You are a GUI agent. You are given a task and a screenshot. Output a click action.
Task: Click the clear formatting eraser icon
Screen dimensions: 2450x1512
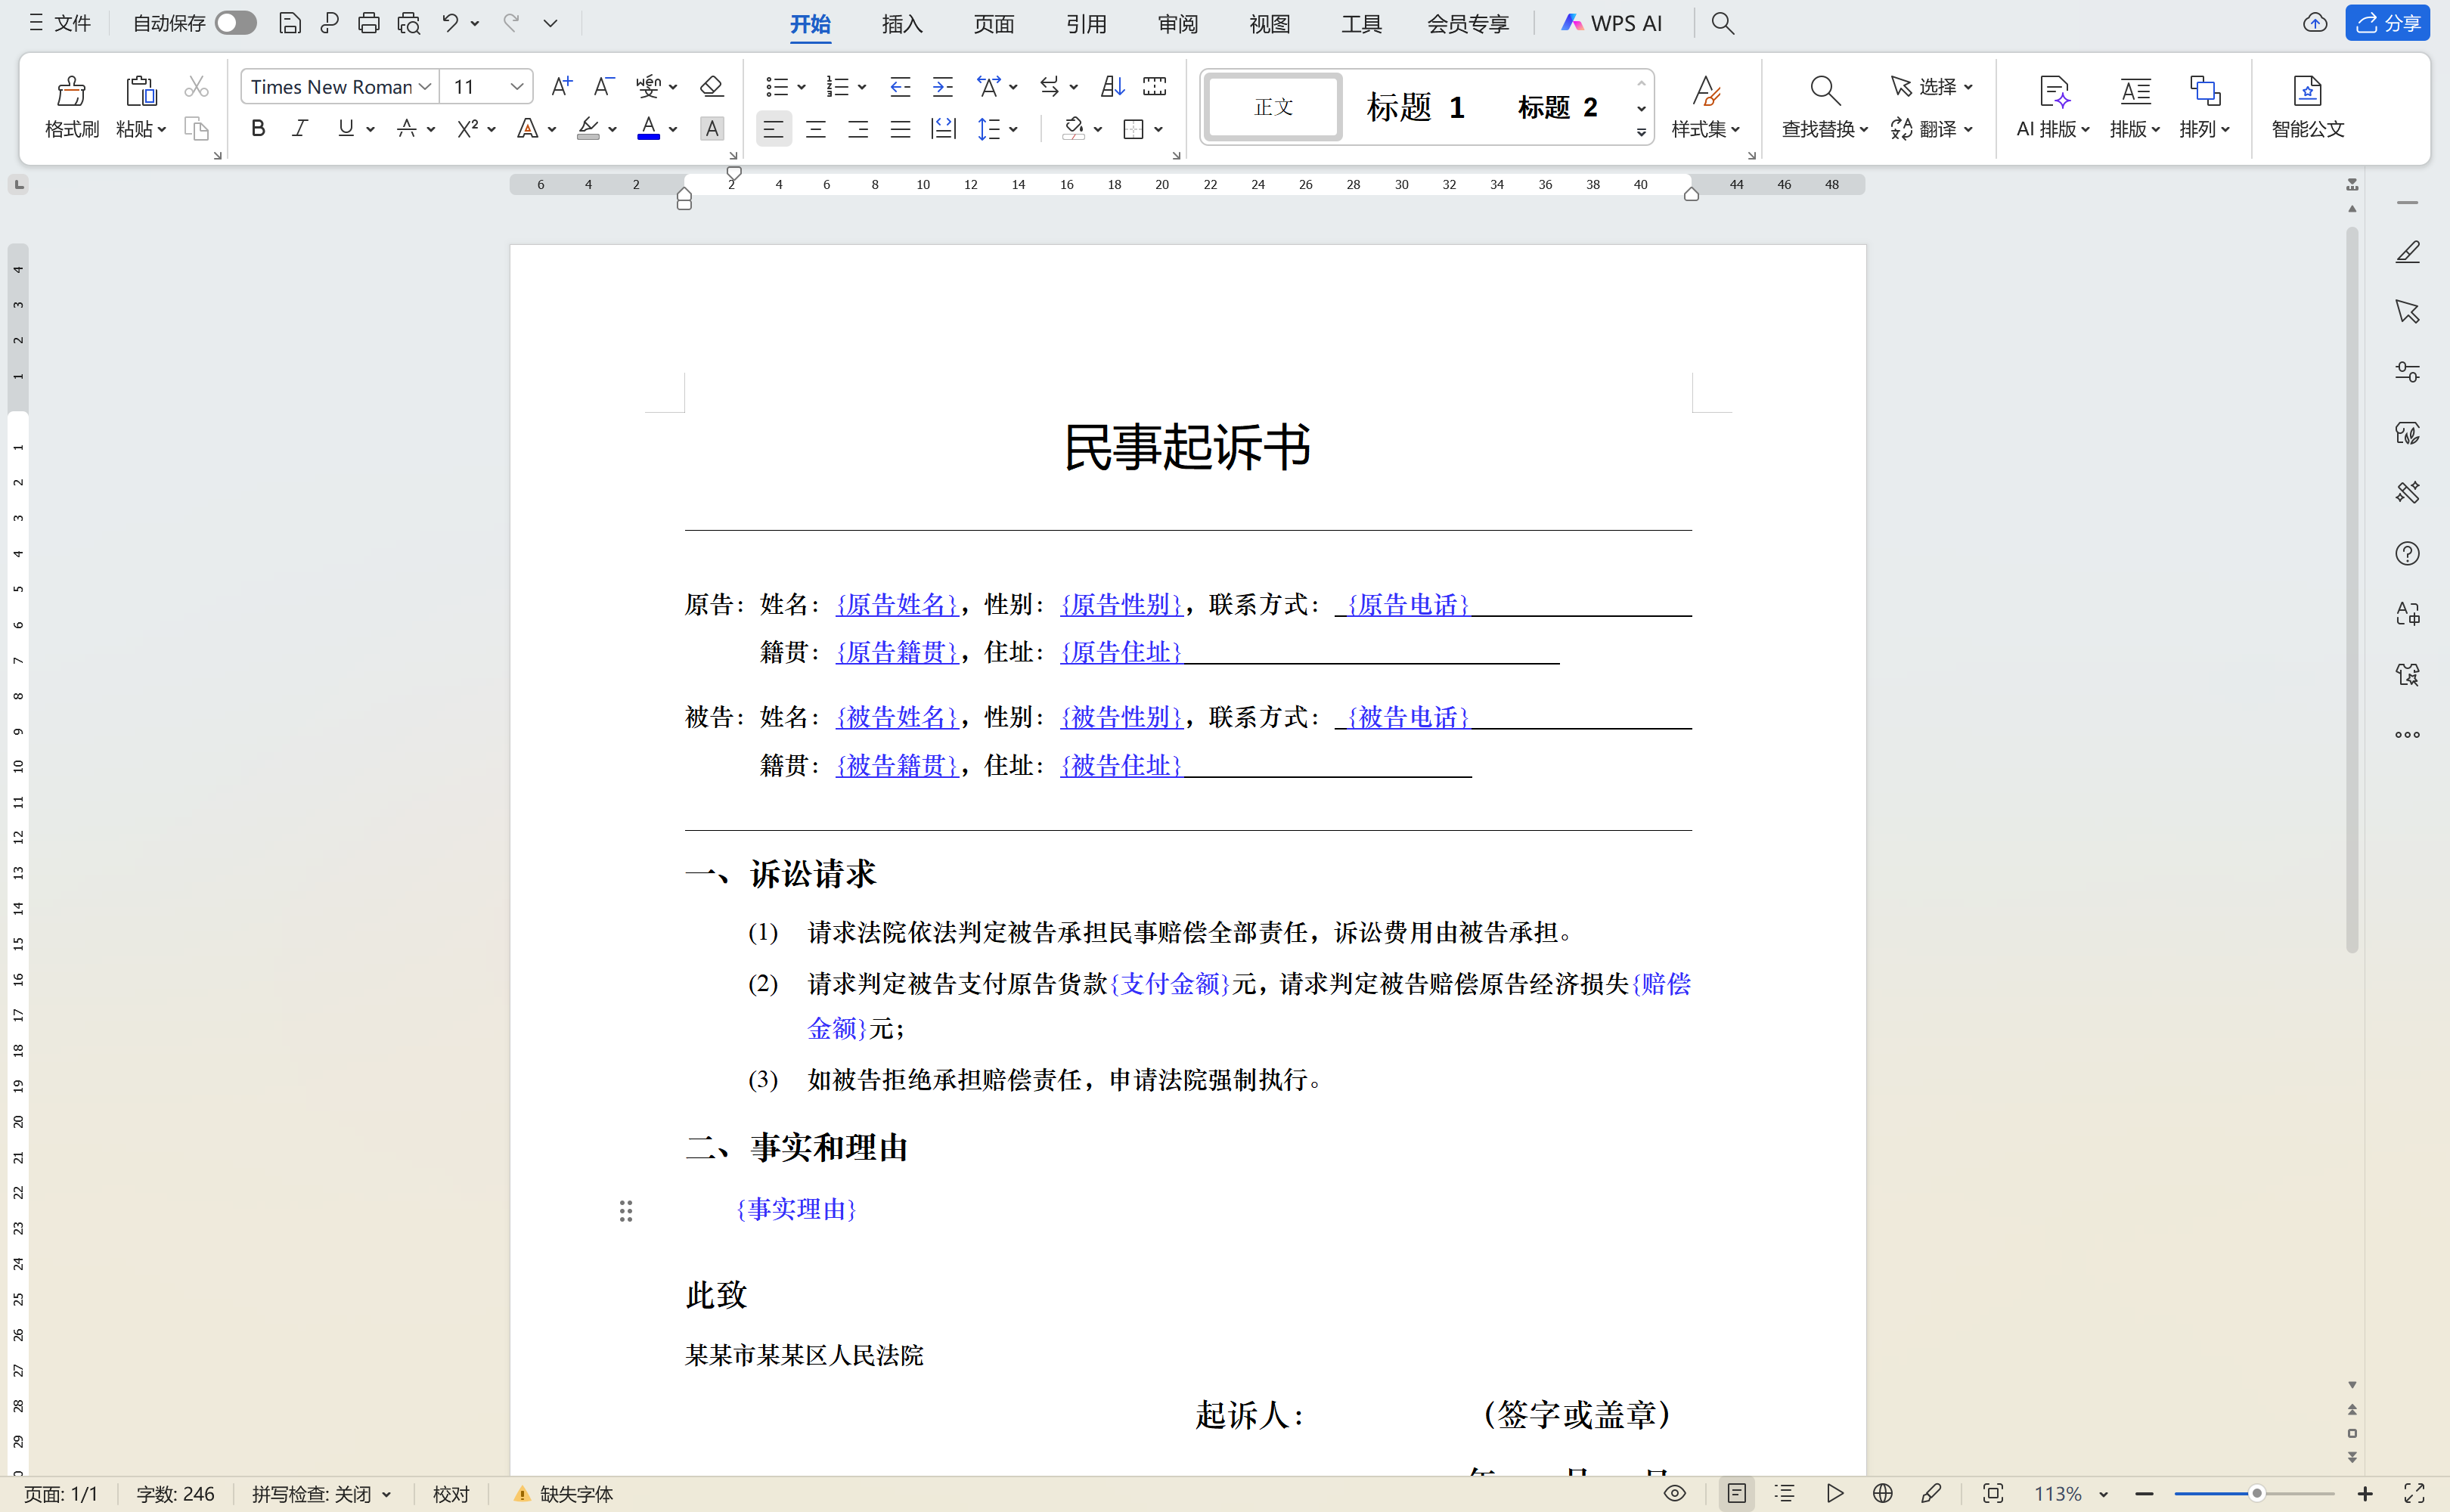(711, 86)
